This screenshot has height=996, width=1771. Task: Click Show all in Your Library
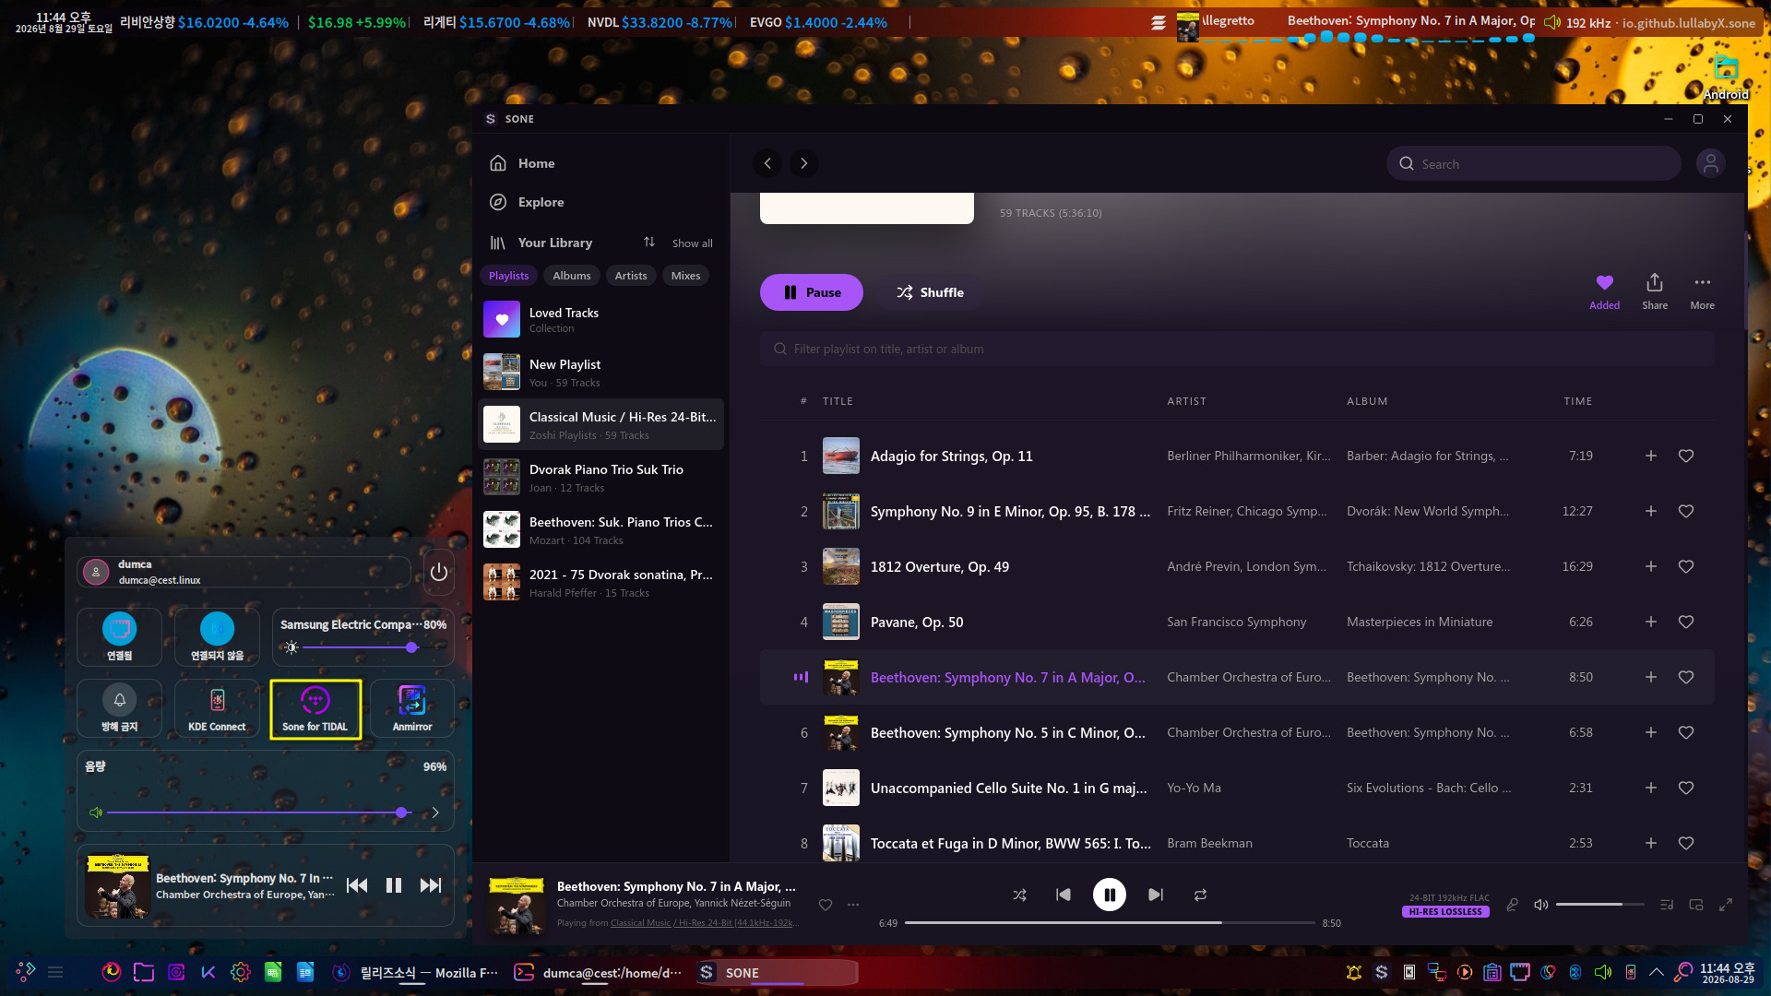pos(692,243)
